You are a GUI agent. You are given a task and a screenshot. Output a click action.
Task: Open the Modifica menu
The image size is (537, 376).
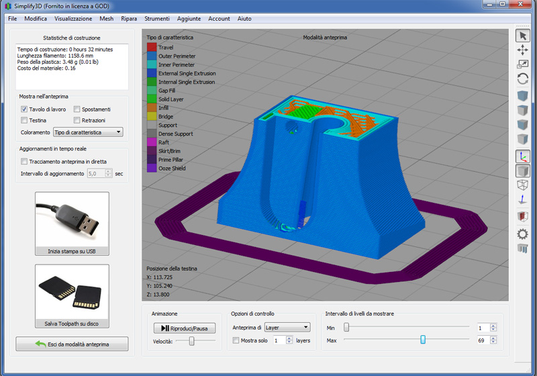(36, 19)
